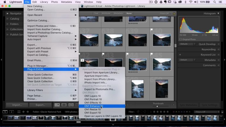
Task: Click the volume icon in menu bar
Action: click(x=196, y=2)
